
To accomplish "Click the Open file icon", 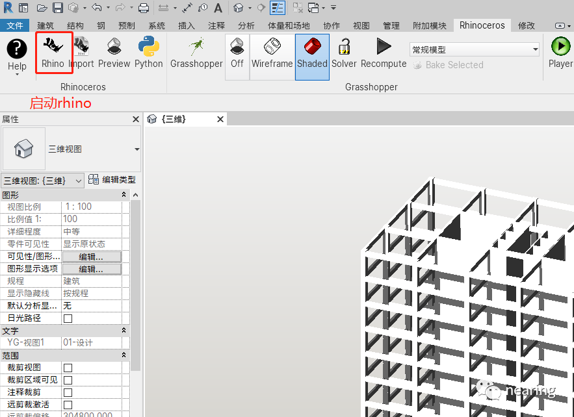I will click(x=42, y=8).
